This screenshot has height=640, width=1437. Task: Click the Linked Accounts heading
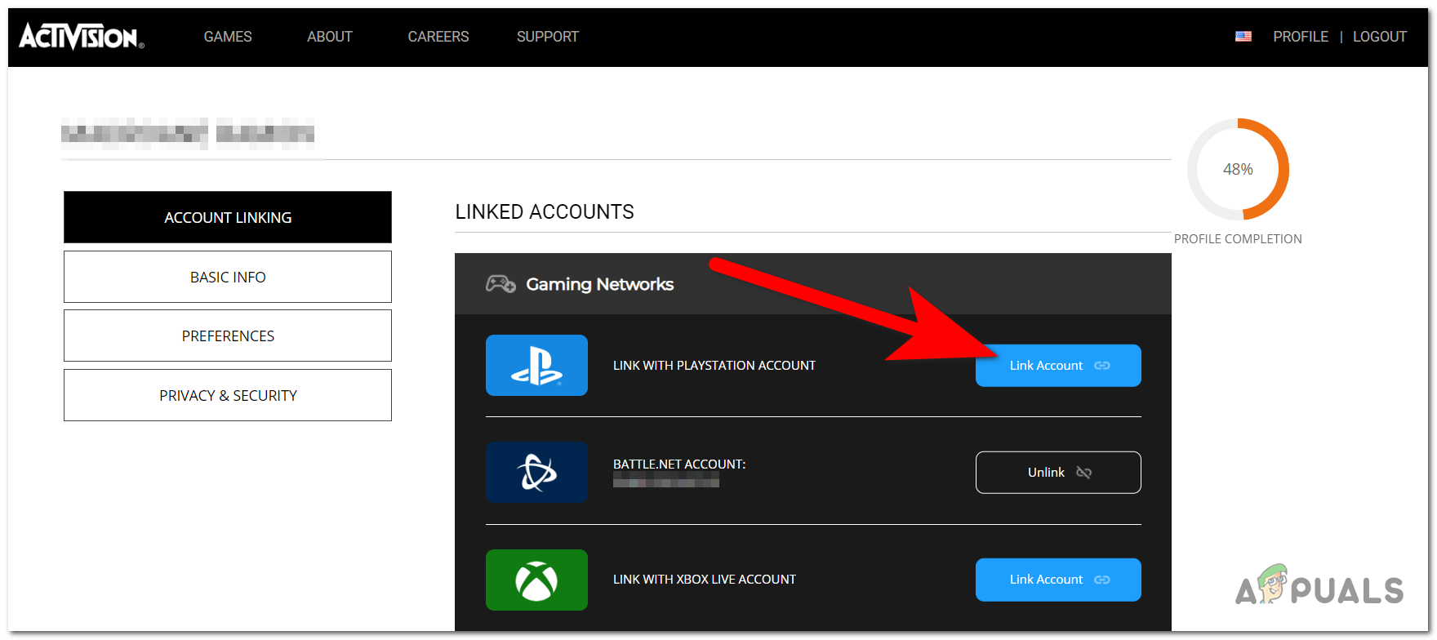click(545, 212)
